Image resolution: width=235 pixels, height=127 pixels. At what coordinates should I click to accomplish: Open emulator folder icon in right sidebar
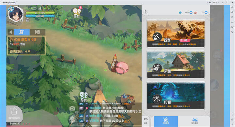(x=232, y=17)
